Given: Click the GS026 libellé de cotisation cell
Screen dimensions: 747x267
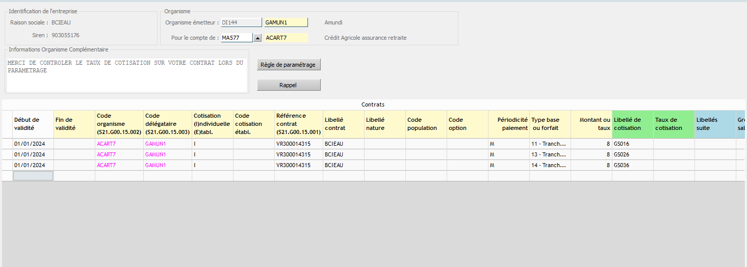Looking at the screenshot, I should pyautogui.click(x=633, y=154).
